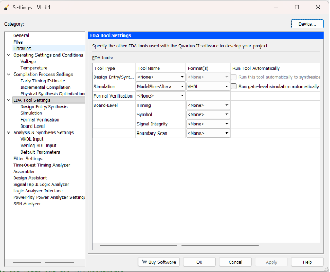
Task: Click the Settings window title bar icon
Action: tap(5, 7)
